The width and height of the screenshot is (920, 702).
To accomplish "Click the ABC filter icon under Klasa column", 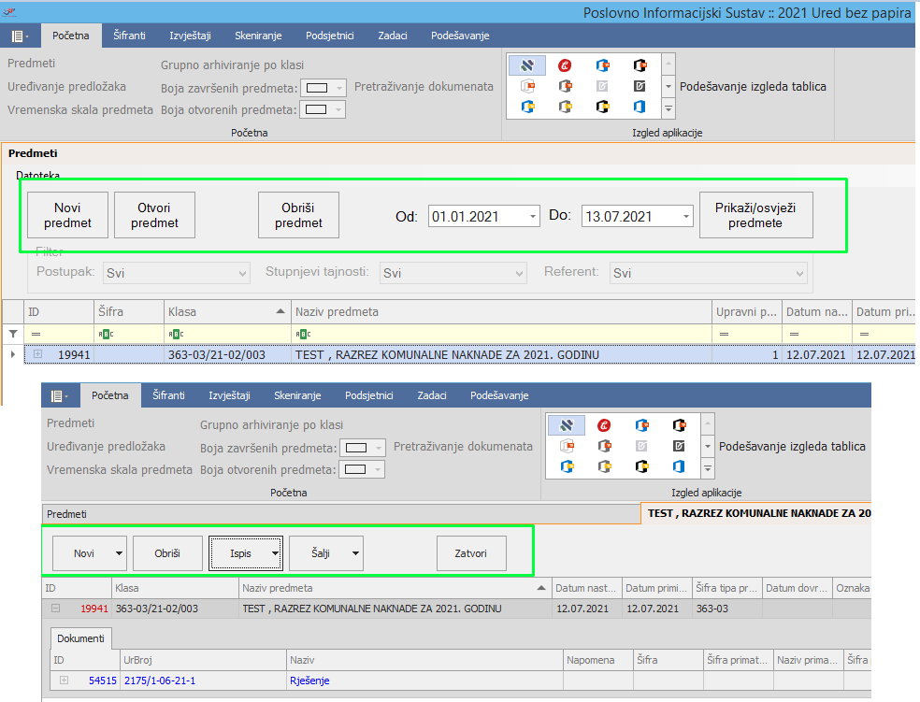I will click(175, 334).
